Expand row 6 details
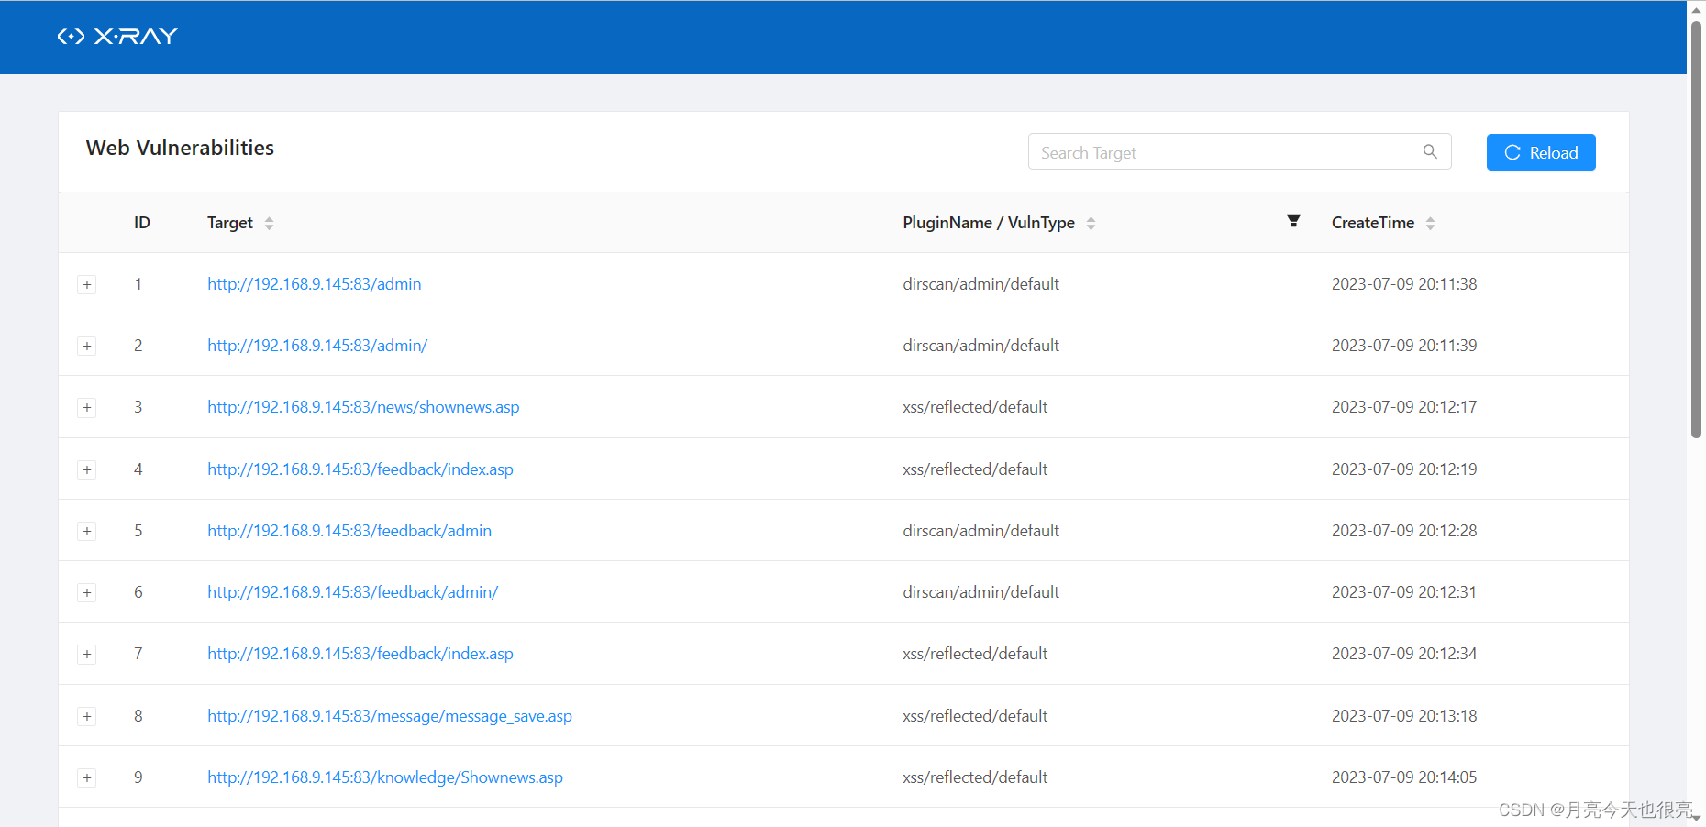 pos(87,592)
